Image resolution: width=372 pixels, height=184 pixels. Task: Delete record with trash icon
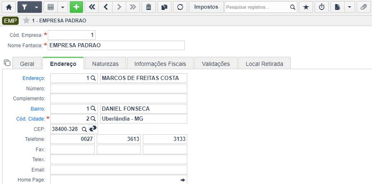click(x=149, y=7)
